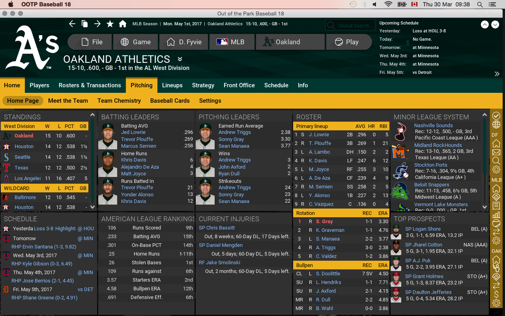Select the Pitching tab
Screen dimensions: 505x316
[x=142, y=85]
